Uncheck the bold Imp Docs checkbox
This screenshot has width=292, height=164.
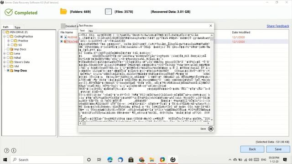tap(8, 71)
